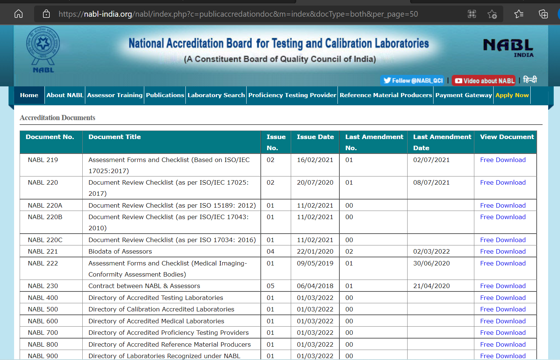This screenshot has height=360, width=560.
Task: Download the NABL 220C document
Action: [503, 240]
